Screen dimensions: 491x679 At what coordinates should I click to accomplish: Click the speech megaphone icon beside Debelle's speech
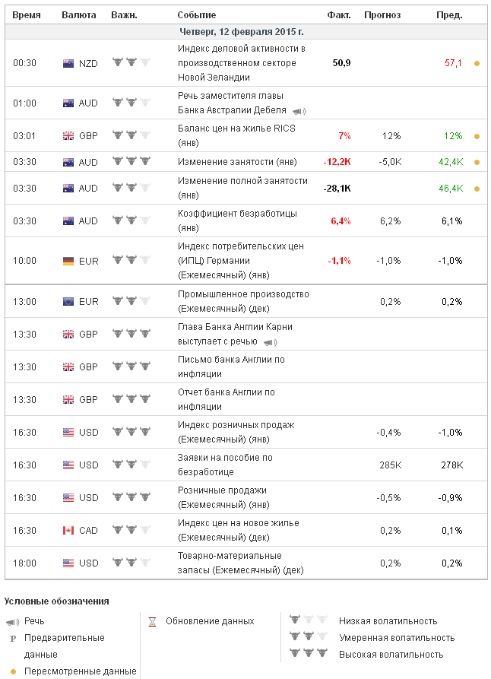click(x=299, y=112)
